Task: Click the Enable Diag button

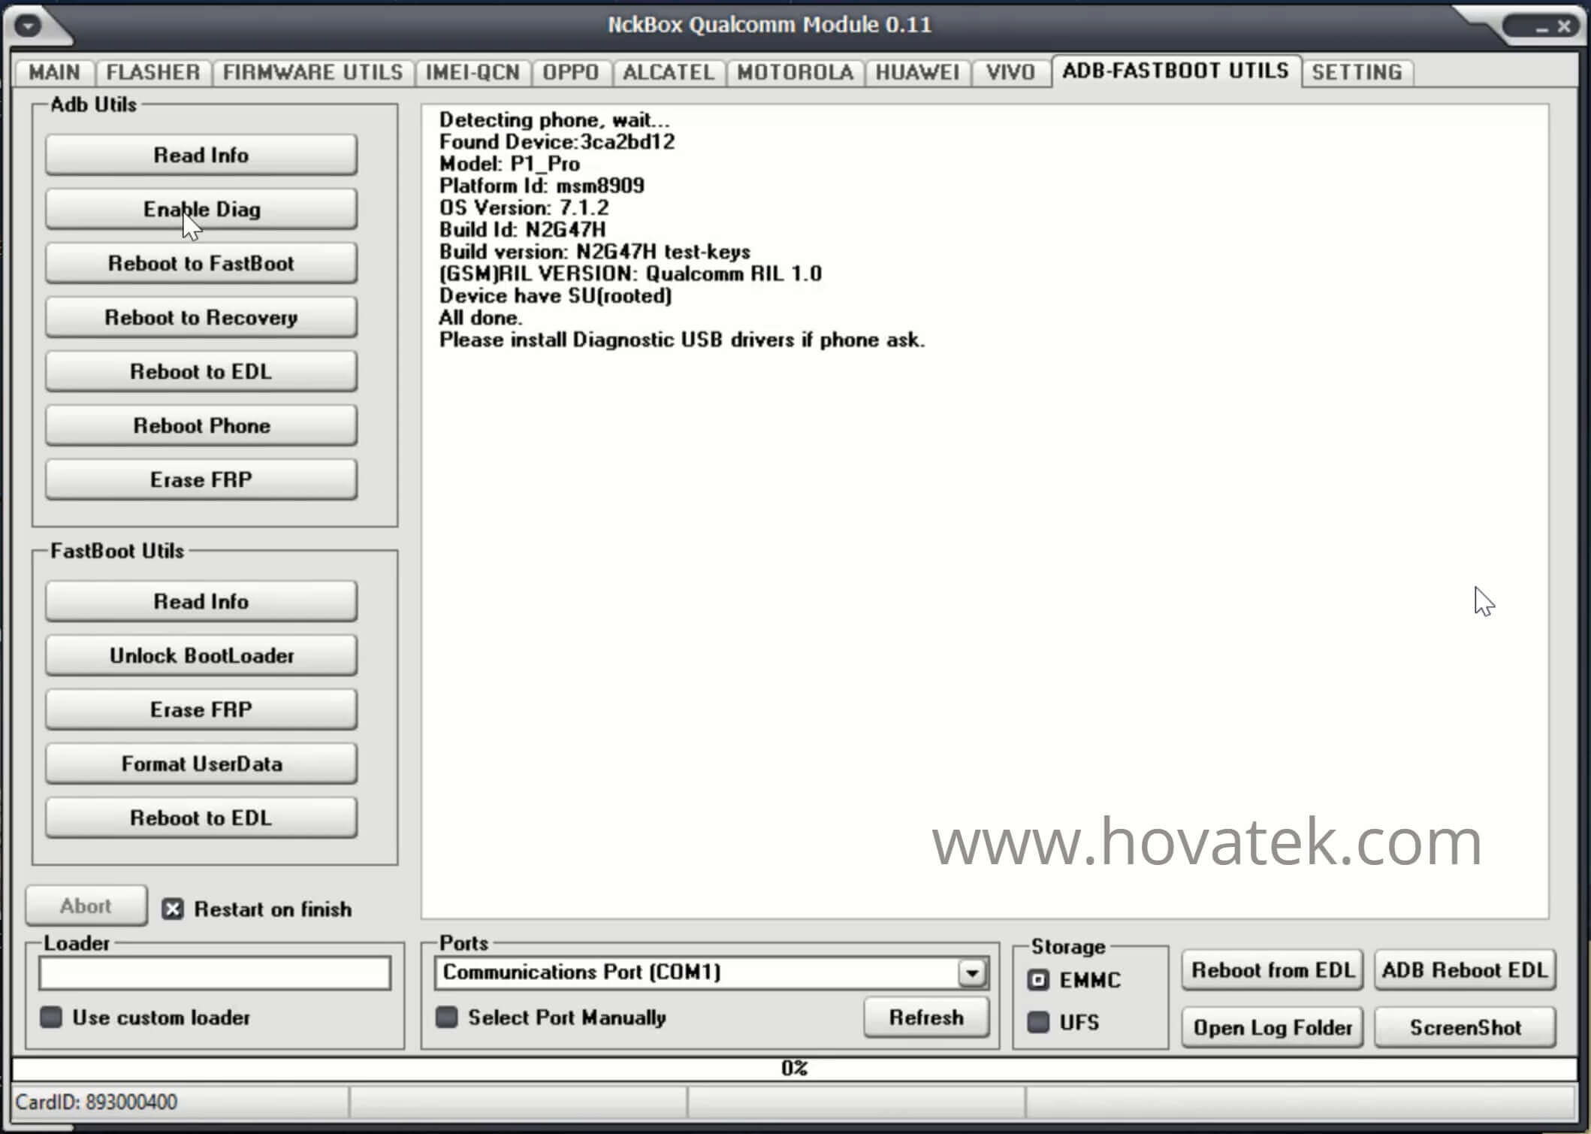Action: (x=201, y=209)
